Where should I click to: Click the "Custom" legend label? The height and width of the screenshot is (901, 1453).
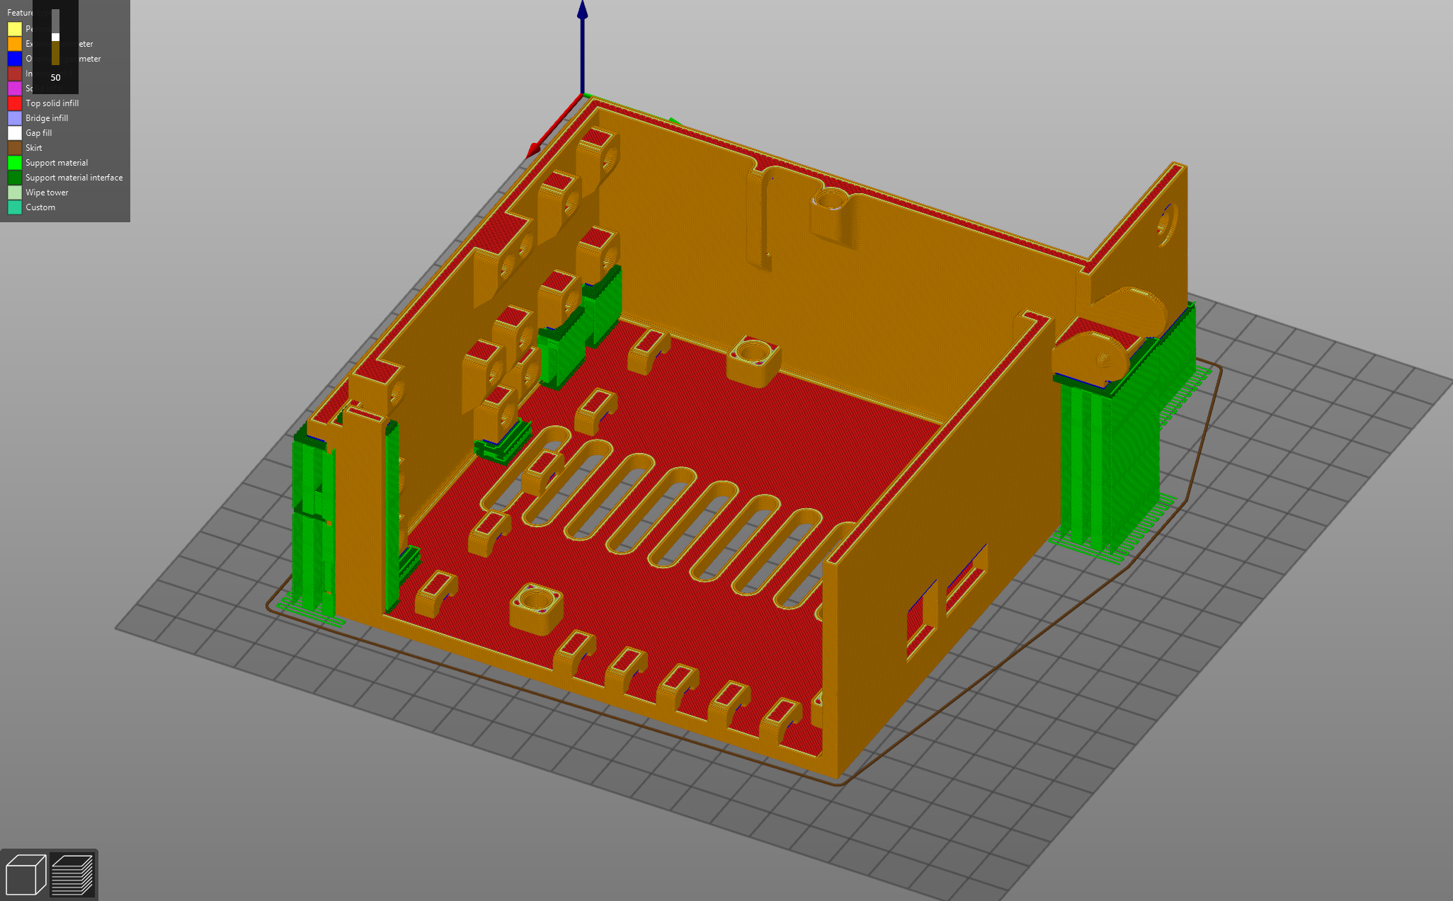coord(40,207)
